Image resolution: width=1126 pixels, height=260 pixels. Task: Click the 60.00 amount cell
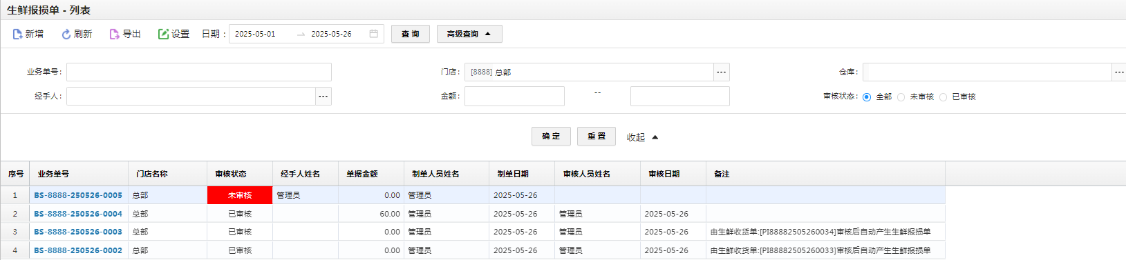(371, 214)
